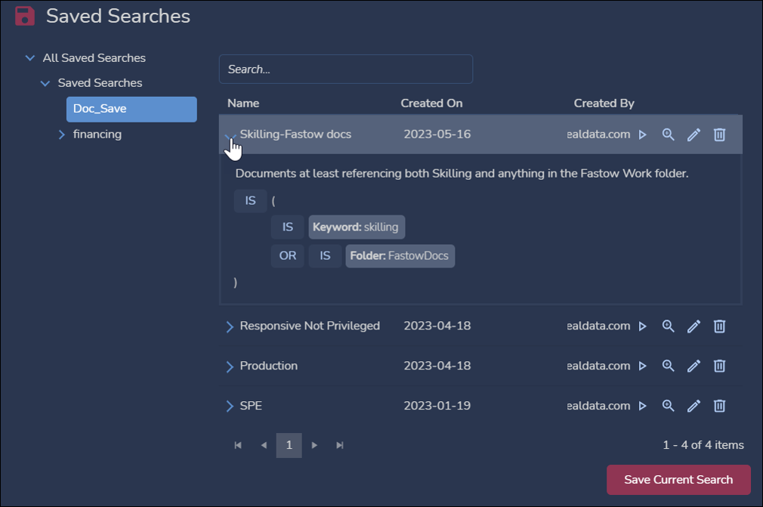Viewport: 763px width, 507px height.
Task: Expand the financing folder
Action: 62,134
